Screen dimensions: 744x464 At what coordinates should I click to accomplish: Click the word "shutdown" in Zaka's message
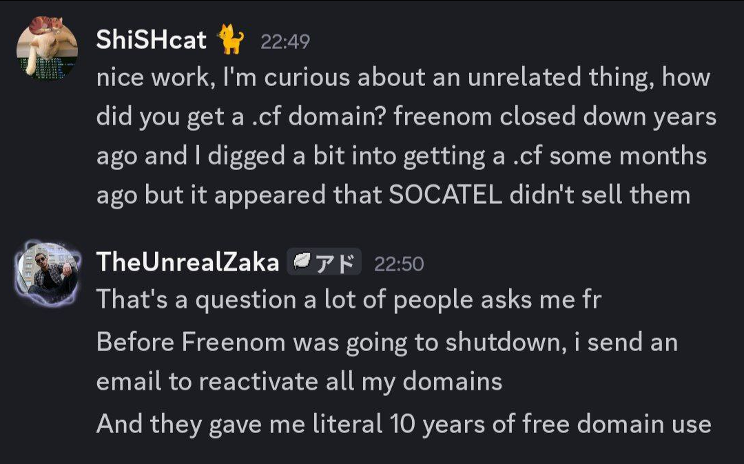click(x=505, y=342)
